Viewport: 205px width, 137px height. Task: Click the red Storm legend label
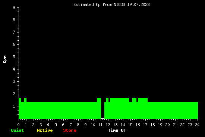pos(70,130)
